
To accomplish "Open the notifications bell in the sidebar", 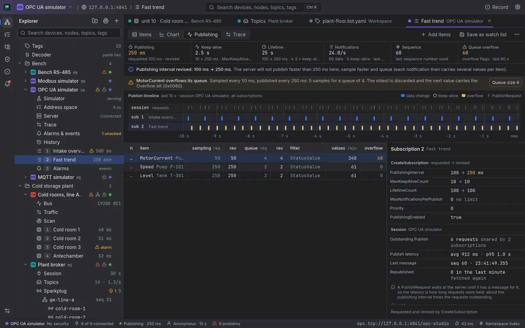I will coord(7,84).
